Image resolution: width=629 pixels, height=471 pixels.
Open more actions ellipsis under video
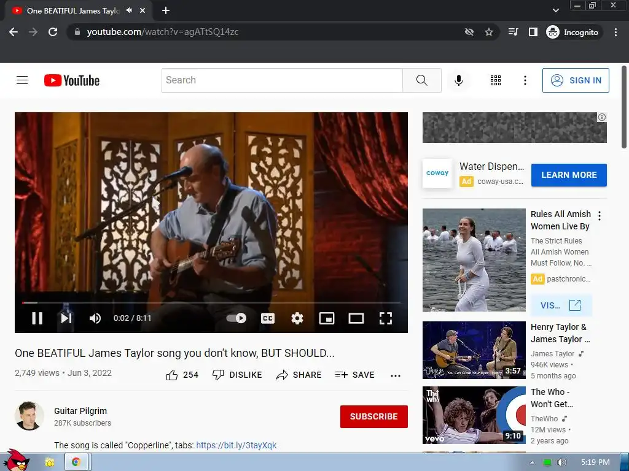tap(396, 376)
